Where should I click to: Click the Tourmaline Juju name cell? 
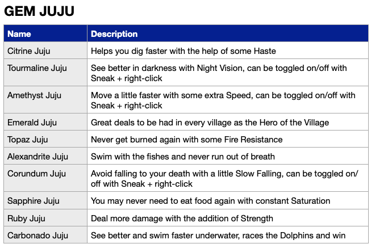click(45, 73)
